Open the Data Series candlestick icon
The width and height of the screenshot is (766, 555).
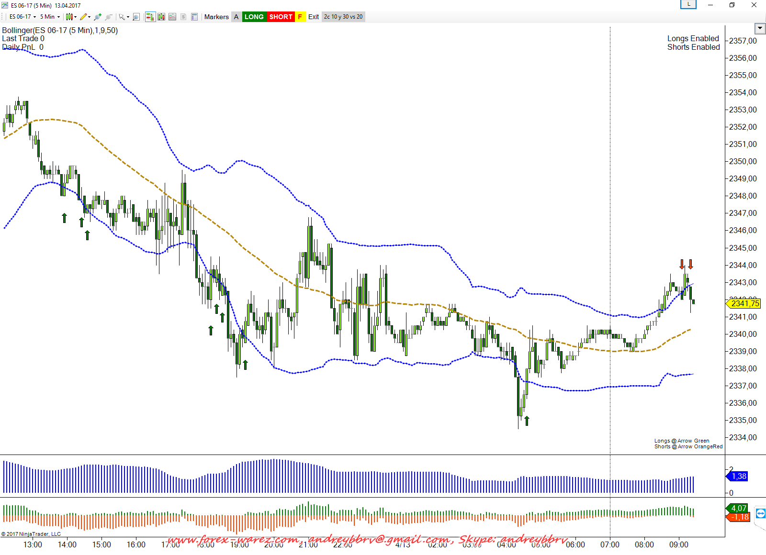tap(161, 17)
